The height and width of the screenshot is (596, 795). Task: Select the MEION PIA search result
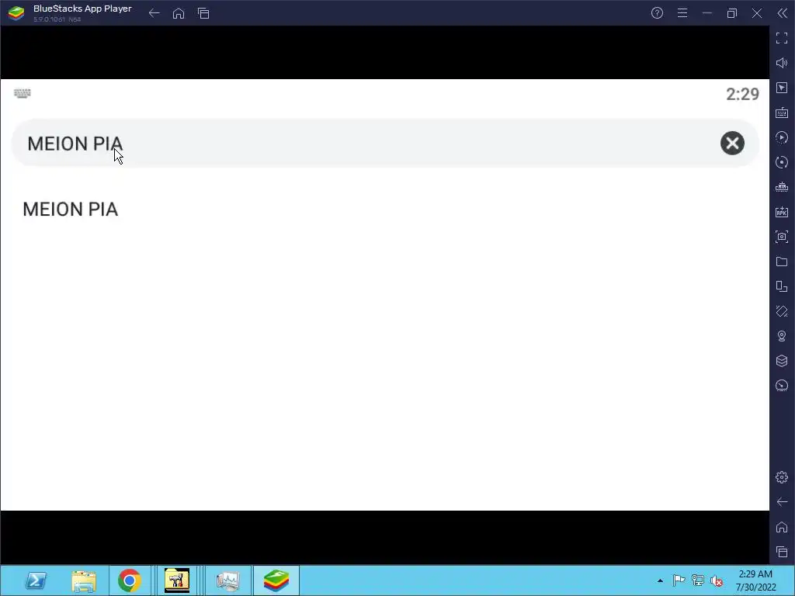click(x=71, y=210)
